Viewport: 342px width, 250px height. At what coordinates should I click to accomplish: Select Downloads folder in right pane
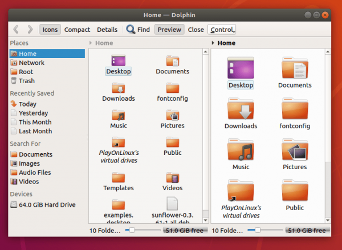(241, 113)
